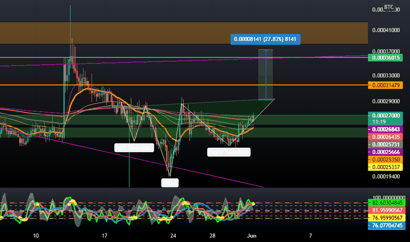The image size is (410, 242).
Task: Click the yellow 76.95990567 indicator value
Action: (387, 218)
